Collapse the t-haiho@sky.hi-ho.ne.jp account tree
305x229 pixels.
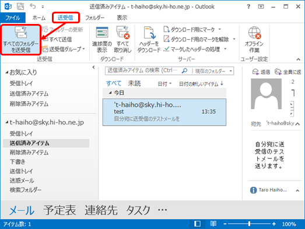tap(7, 122)
